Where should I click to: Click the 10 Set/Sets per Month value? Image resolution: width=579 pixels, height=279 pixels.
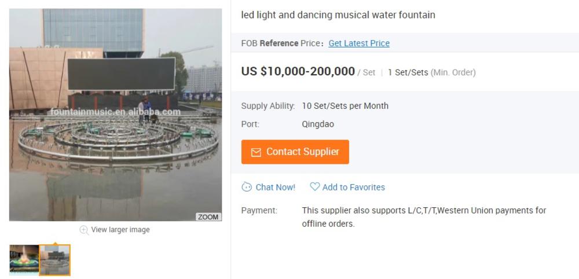click(345, 106)
